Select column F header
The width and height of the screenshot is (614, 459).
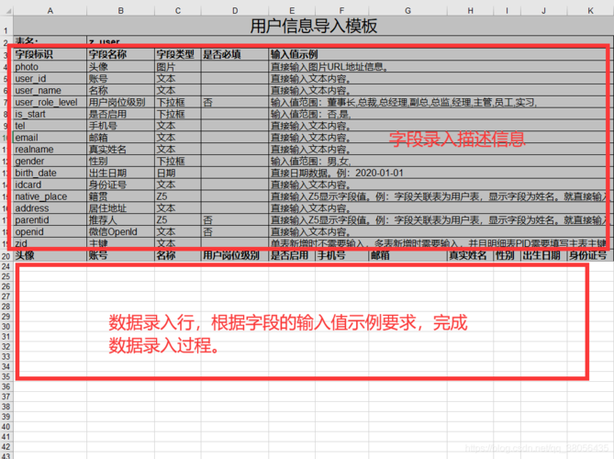pos(341,11)
